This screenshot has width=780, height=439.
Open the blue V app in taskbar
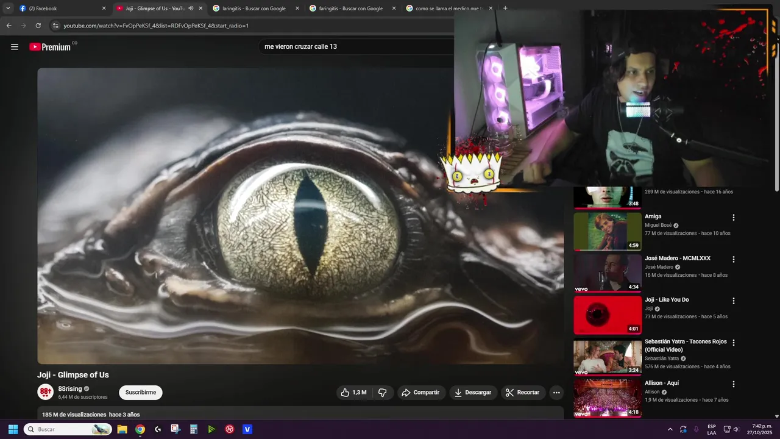pos(247,429)
